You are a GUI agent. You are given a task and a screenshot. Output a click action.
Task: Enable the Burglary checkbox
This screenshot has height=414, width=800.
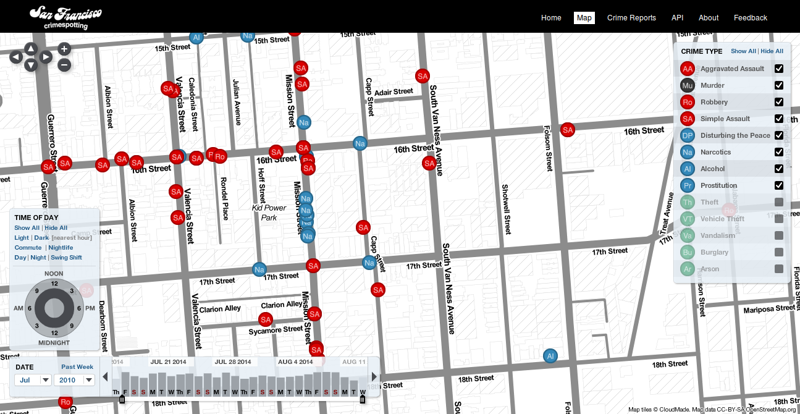tap(779, 252)
